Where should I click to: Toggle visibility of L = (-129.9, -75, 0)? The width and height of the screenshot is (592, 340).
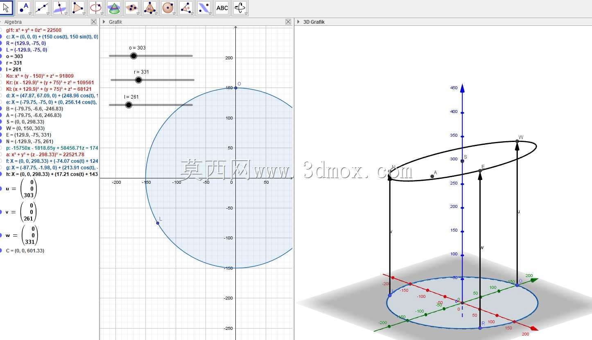(x=1, y=50)
